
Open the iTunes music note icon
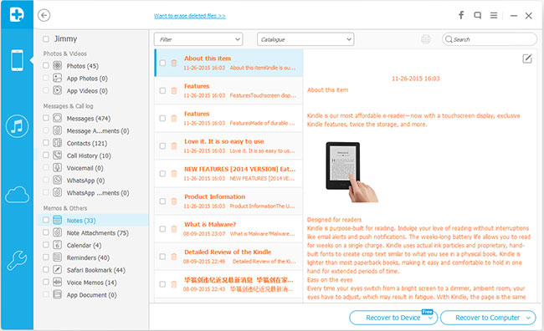coord(17,126)
